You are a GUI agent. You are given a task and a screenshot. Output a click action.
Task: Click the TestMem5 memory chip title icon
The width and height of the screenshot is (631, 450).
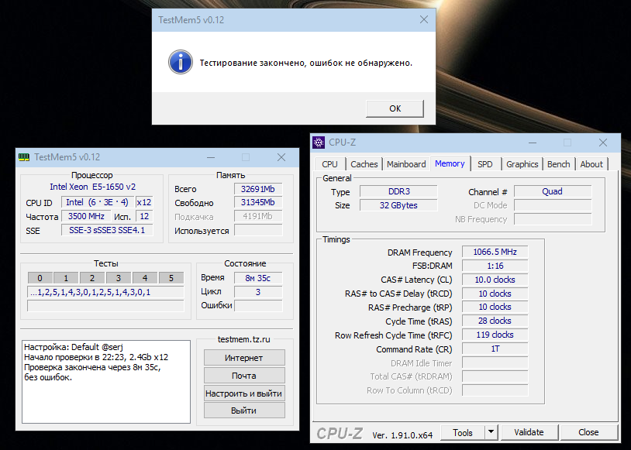pyautogui.click(x=24, y=157)
